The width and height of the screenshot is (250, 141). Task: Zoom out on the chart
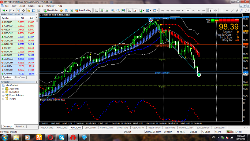[x=118, y=10]
